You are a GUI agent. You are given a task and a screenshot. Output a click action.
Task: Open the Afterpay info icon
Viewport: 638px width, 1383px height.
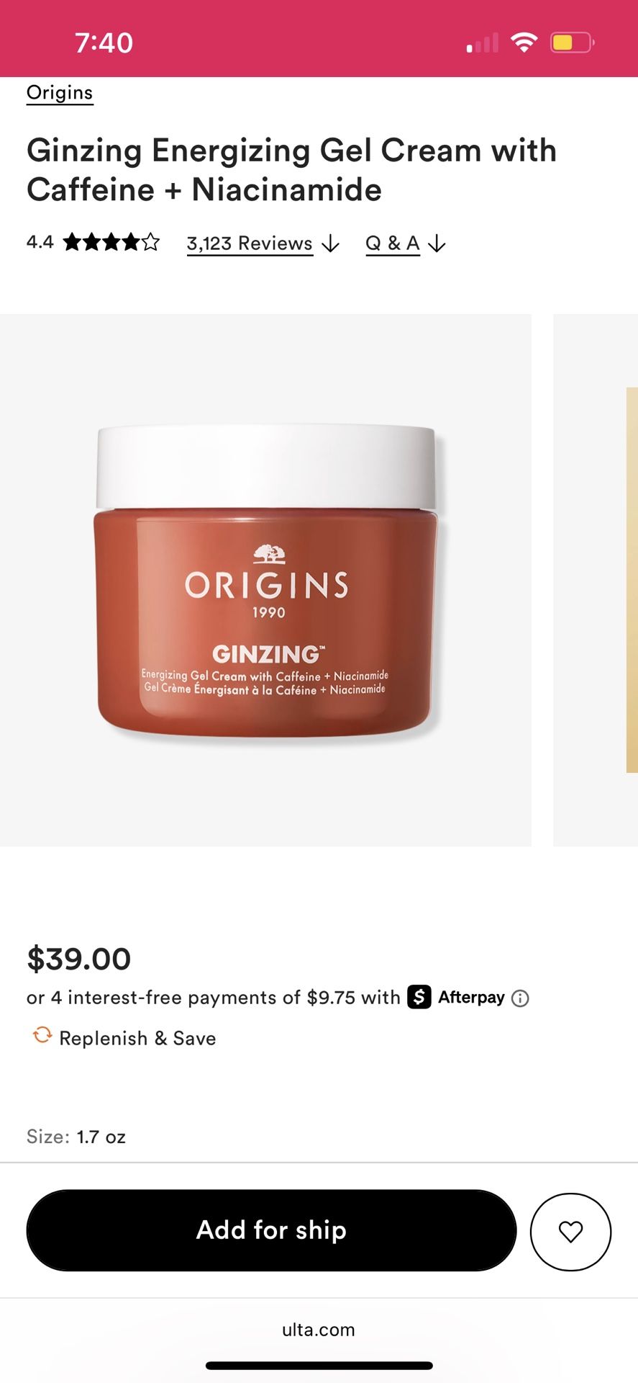pos(520,998)
